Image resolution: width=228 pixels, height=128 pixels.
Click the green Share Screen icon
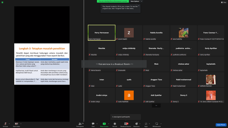(x=104, y=124)
